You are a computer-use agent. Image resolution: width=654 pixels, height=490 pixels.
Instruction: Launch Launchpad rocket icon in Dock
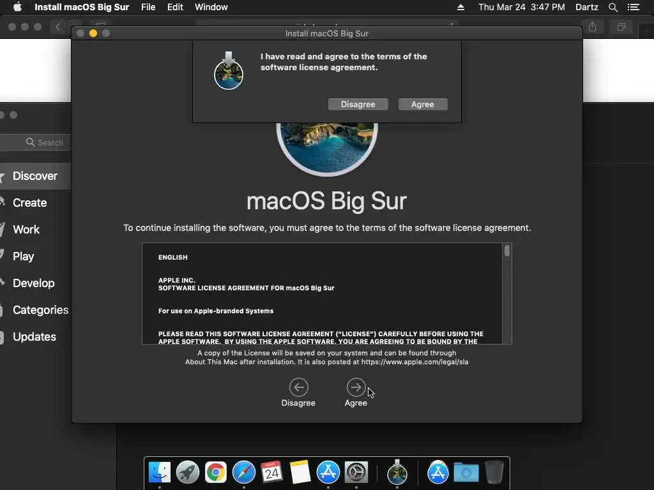click(188, 472)
